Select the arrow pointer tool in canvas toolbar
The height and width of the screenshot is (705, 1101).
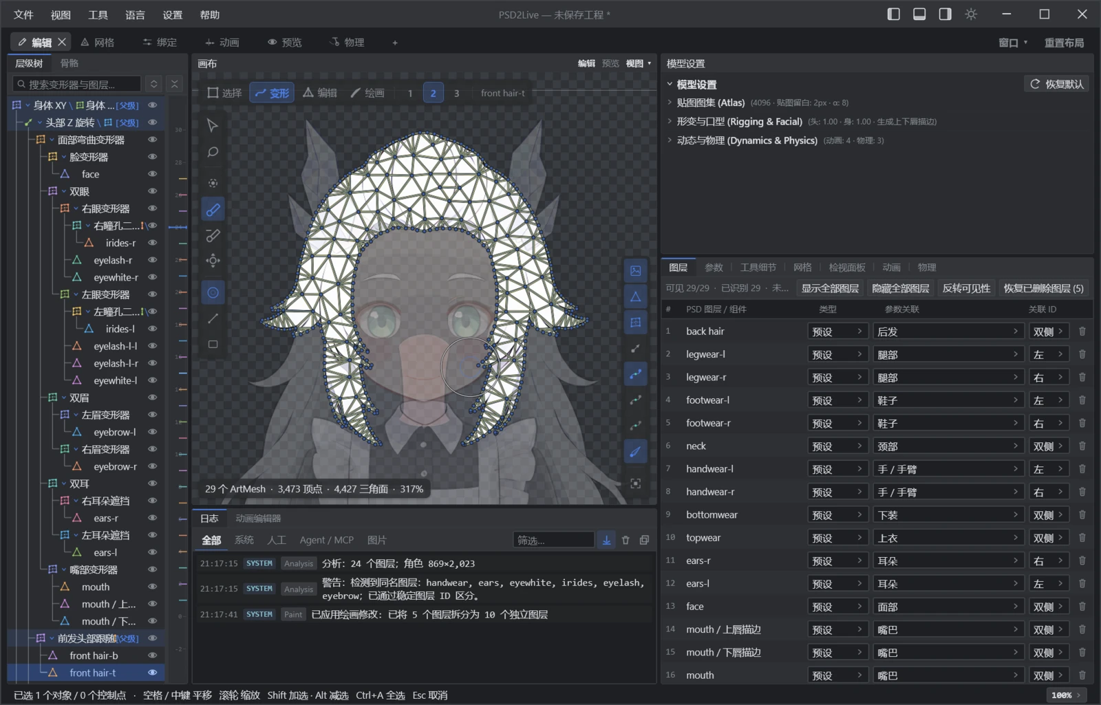[213, 125]
